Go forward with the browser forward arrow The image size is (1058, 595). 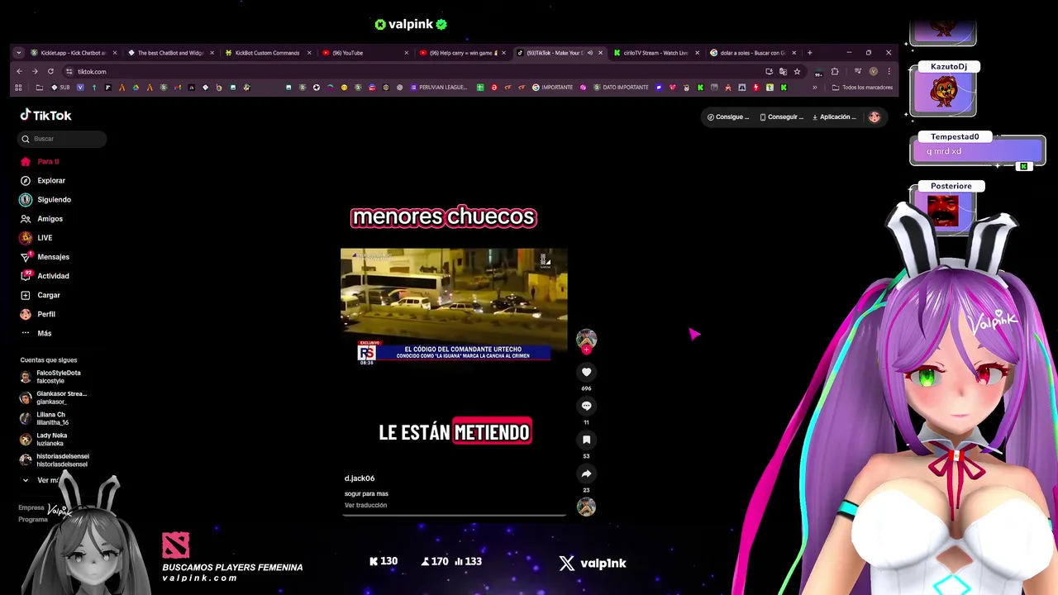pyautogui.click(x=35, y=71)
